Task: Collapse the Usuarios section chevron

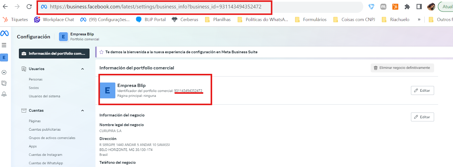Action: click(x=83, y=69)
